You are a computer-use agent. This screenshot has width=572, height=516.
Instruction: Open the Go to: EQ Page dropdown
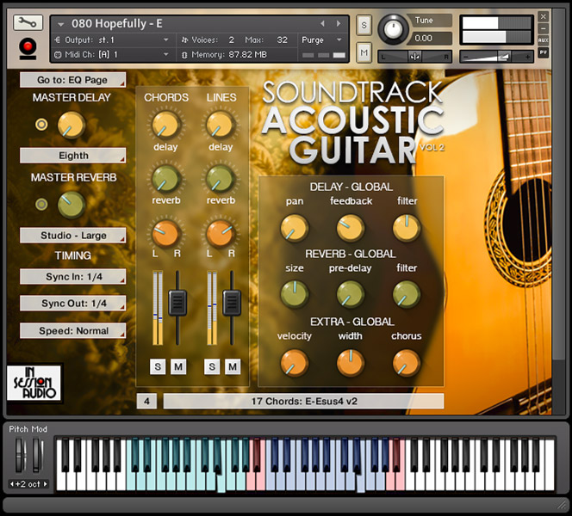click(x=72, y=80)
